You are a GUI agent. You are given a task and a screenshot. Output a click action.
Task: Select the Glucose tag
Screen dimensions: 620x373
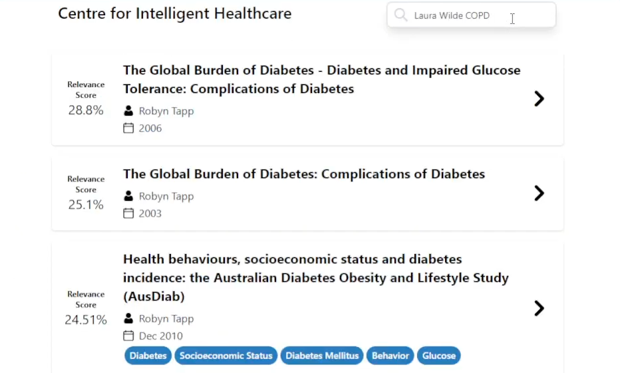point(438,356)
